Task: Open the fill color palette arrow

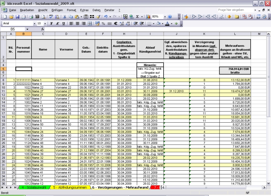Action: (163, 24)
